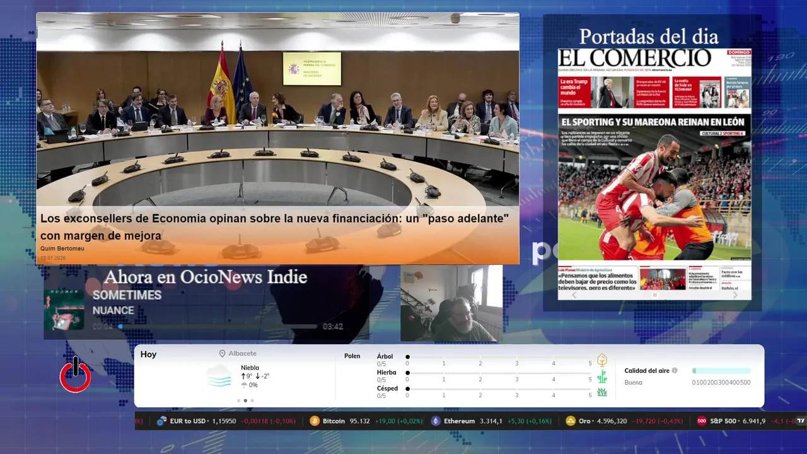Click the Oro price 4.596,320
The image size is (807, 454).
pyautogui.click(x=612, y=421)
